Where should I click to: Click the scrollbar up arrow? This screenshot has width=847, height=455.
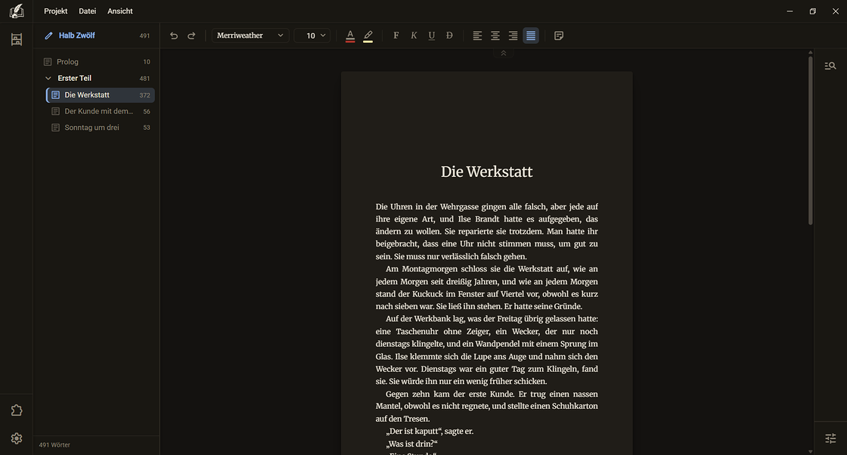coord(810,52)
